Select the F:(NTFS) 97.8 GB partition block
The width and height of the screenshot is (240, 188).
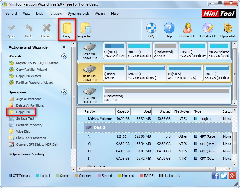tap(193, 51)
